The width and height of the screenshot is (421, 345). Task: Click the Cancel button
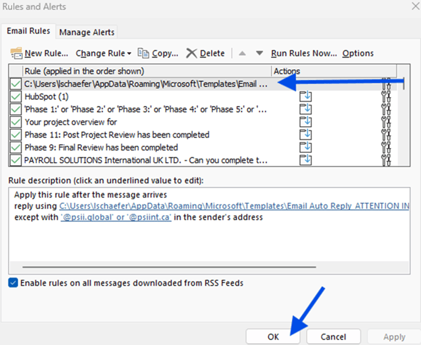click(333, 336)
